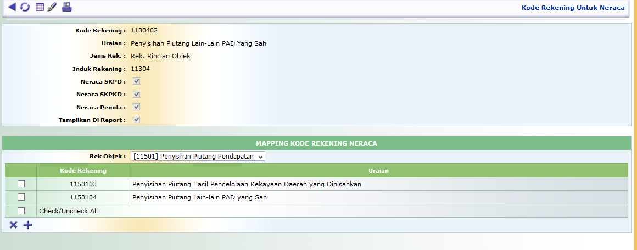The width and height of the screenshot is (637, 250).
Task: Click the back arrow icon
Action: pos(12,7)
